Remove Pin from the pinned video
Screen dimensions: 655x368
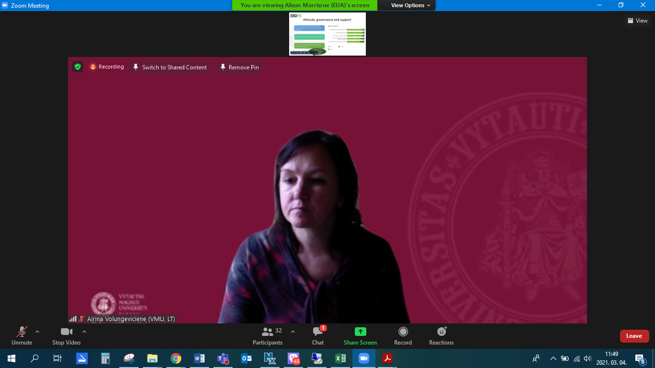239,68
